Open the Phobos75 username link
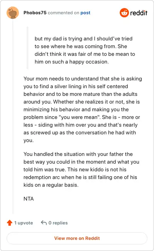 (35, 13)
